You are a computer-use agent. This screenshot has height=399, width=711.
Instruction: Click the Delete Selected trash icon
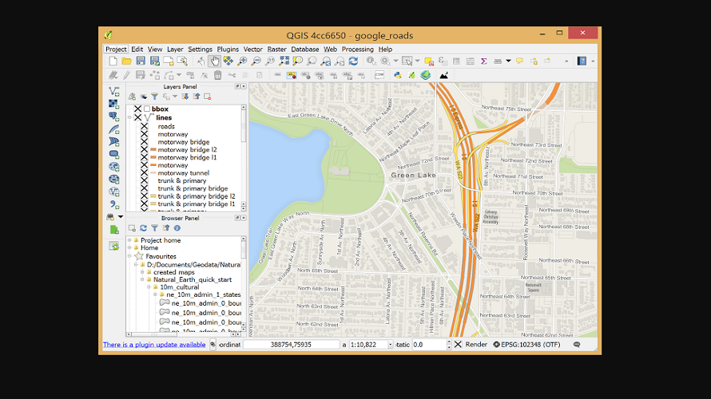coord(217,75)
